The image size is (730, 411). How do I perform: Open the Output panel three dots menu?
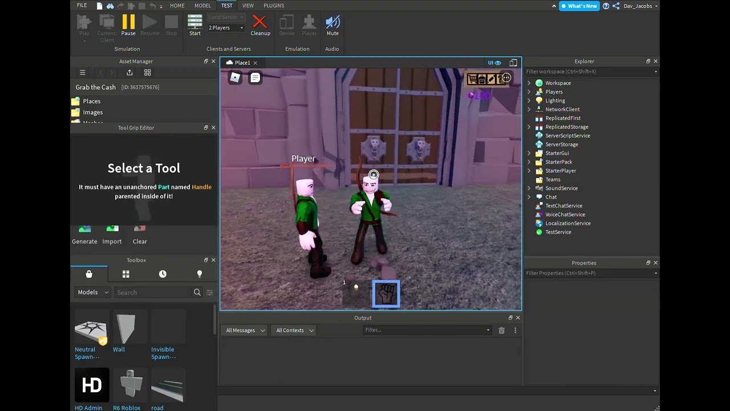pos(515,330)
